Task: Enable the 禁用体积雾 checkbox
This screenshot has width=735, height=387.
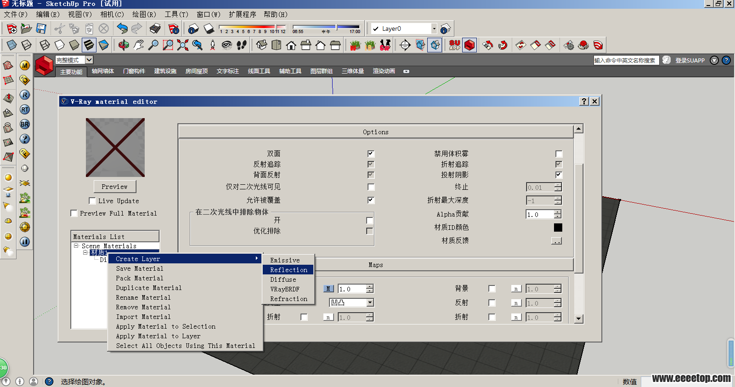Action: point(559,154)
